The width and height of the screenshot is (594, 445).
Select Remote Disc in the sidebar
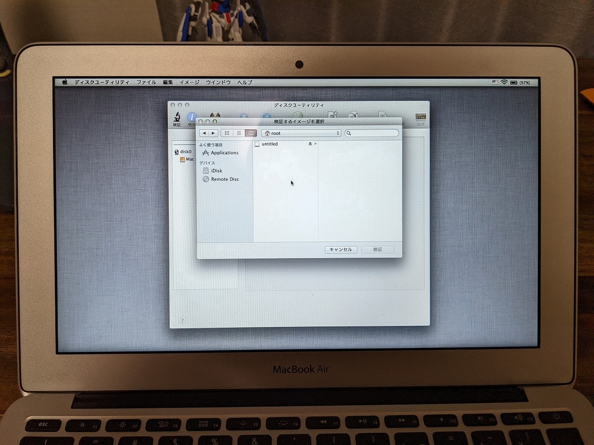[221, 179]
